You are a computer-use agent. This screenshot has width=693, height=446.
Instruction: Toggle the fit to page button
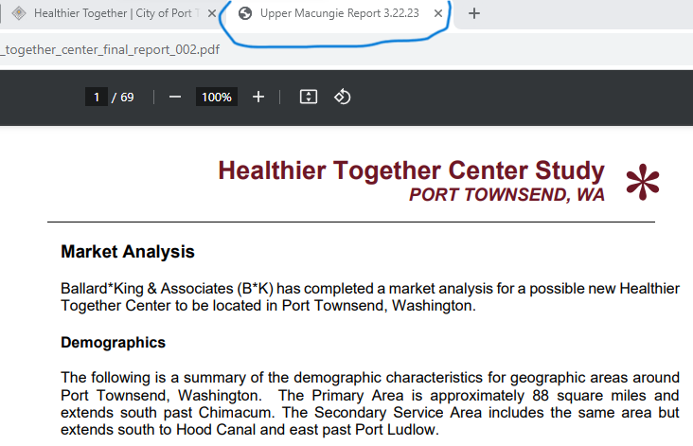click(308, 97)
